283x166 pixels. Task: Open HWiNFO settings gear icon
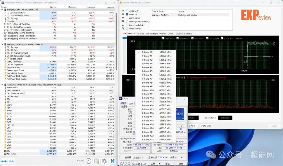(104, 161)
